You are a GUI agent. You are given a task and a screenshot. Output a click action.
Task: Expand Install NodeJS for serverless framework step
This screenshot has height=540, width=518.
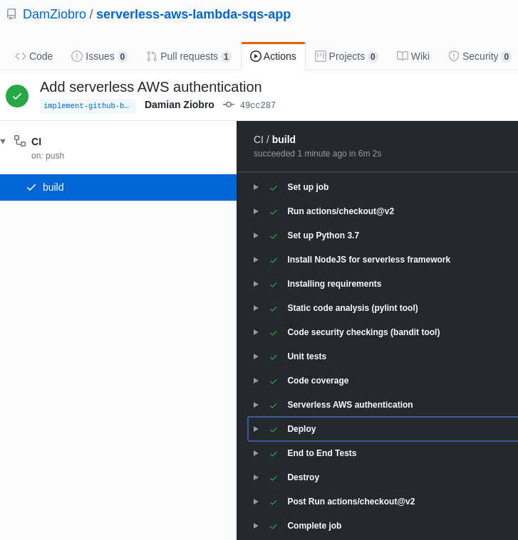tap(256, 260)
